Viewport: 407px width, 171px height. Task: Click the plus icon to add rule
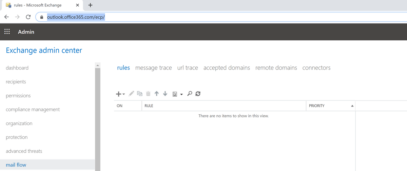[x=119, y=94]
